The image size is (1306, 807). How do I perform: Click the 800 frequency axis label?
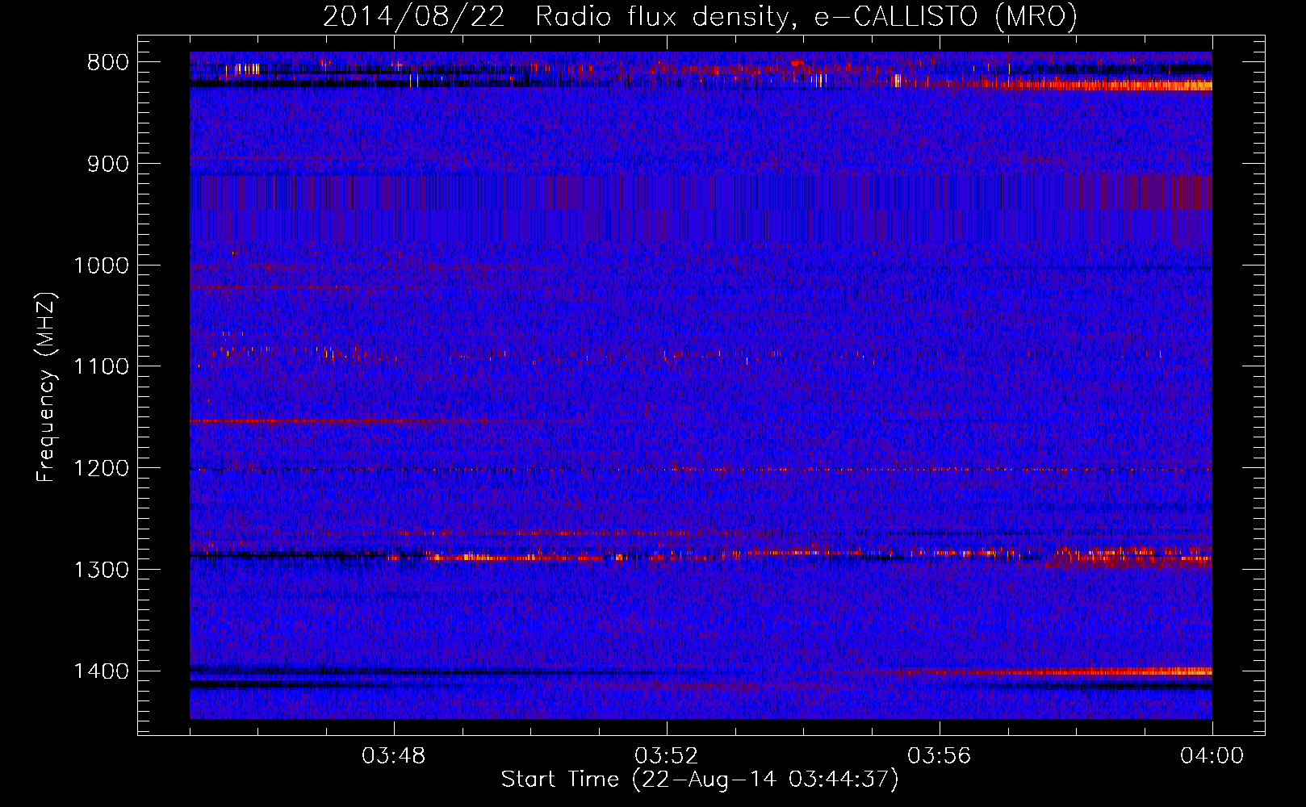point(107,62)
